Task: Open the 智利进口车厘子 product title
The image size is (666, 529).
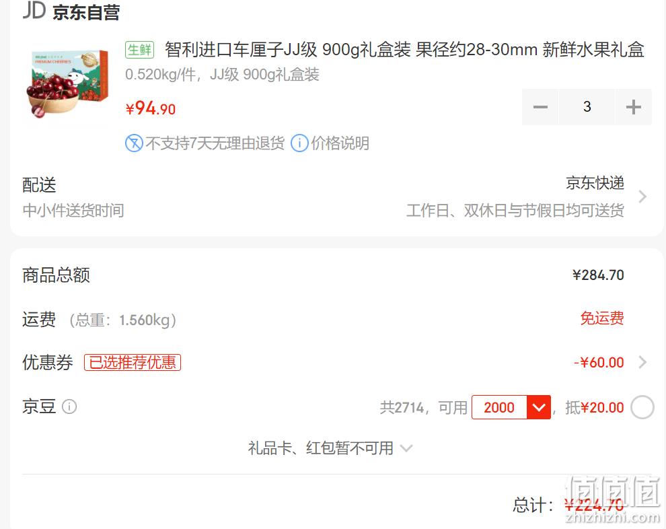Action: click(x=404, y=50)
